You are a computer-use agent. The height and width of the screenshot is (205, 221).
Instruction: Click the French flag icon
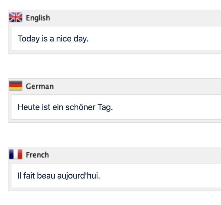[16, 155]
